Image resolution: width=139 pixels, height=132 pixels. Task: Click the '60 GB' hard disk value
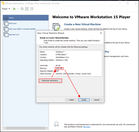tap(58, 66)
